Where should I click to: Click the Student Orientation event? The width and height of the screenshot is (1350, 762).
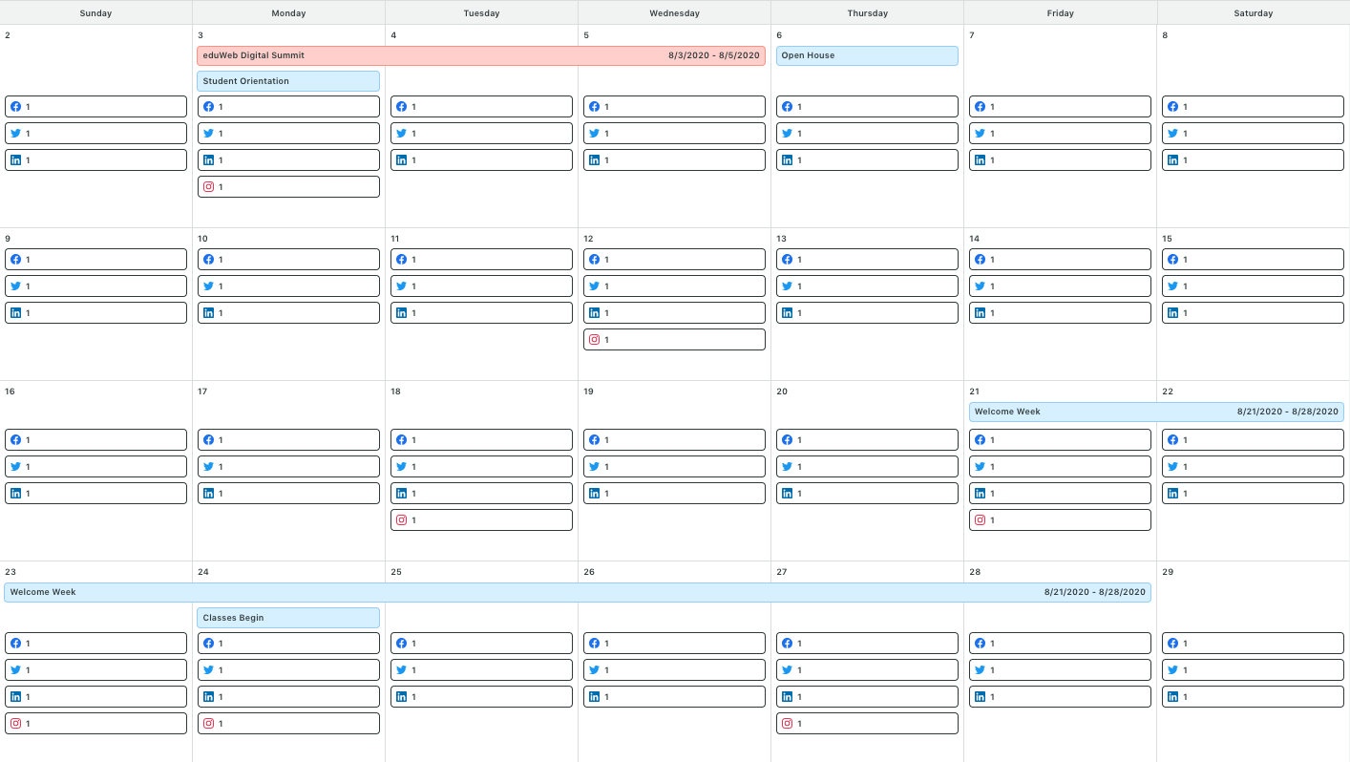288,81
